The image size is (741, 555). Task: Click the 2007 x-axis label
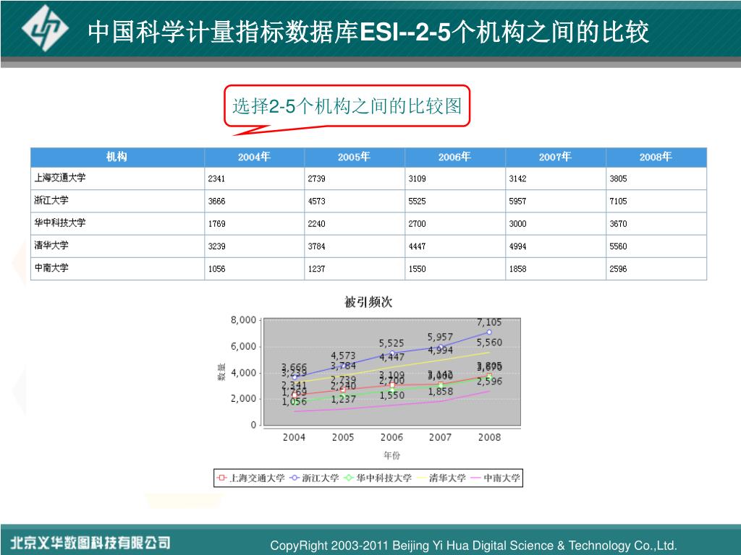441,437
